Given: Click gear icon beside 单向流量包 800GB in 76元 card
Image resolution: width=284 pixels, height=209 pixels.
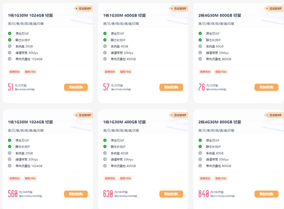Looking at the screenshot, I should point(200,59).
